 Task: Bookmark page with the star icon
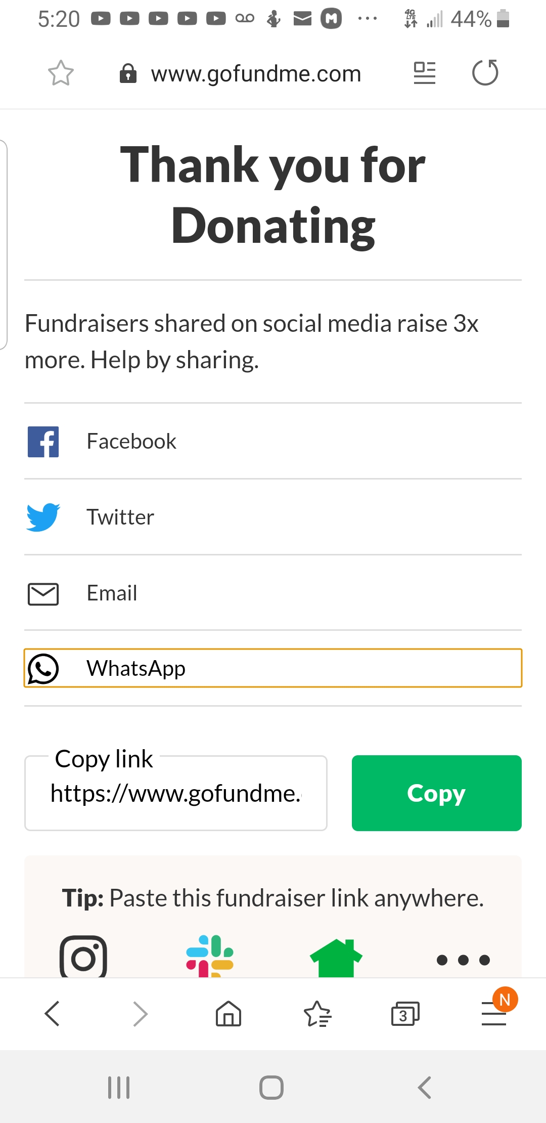tap(61, 73)
